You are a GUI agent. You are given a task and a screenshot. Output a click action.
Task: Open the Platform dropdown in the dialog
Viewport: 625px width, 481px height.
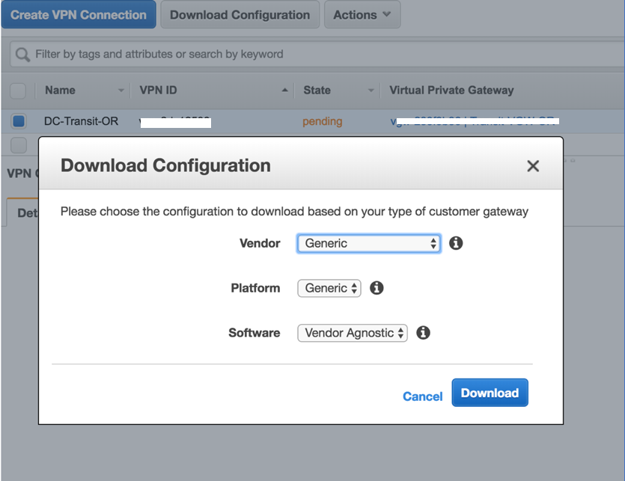point(329,287)
